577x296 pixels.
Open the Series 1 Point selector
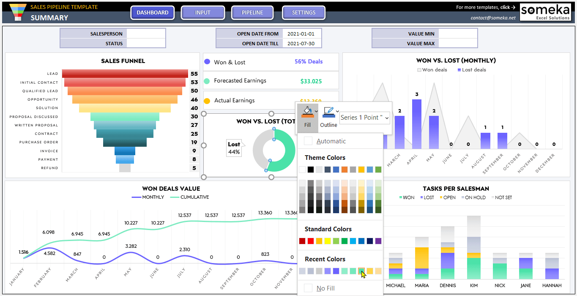coord(364,118)
